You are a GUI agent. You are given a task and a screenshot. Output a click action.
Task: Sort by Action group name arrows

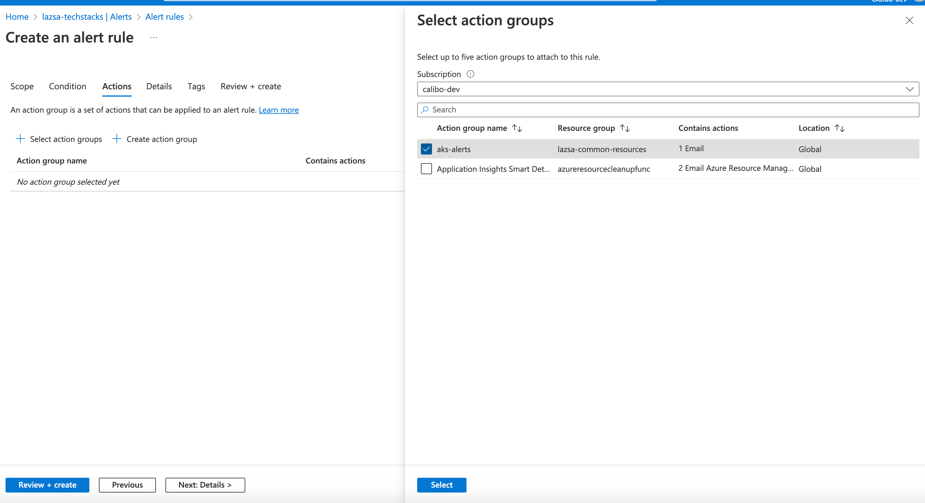coord(517,128)
